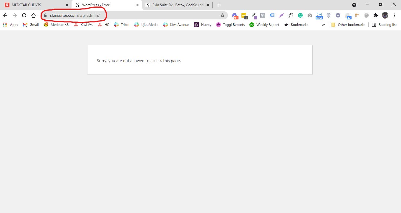The height and width of the screenshot is (213, 401).
Task: Click the address bar showing skinsuiterx.com/wp-admin
Action: pos(134,15)
